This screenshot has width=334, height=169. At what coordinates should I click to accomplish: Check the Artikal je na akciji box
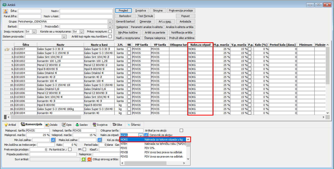click(181, 130)
